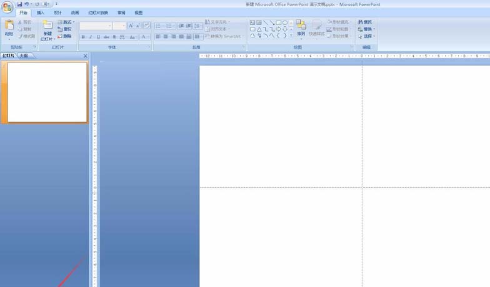Click the 查找 (Find) button
The image size is (490, 287).
tap(365, 22)
